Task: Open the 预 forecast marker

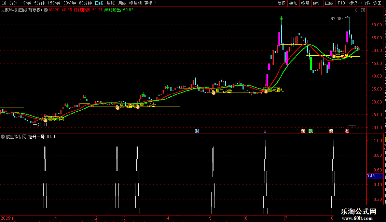Action: pos(303,131)
